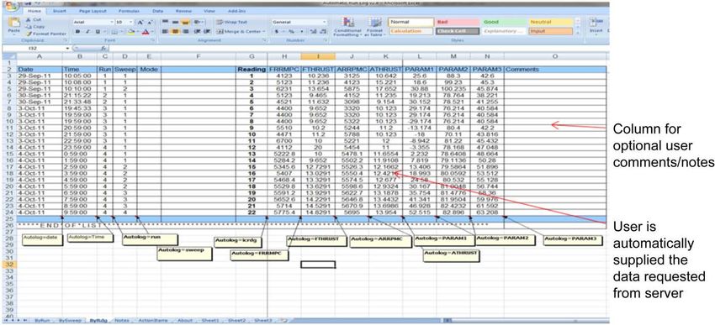This screenshot has height=325, width=715.
Task: Open the ByRun sheet tab
Action: pyautogui.click(x=41, y=321)
